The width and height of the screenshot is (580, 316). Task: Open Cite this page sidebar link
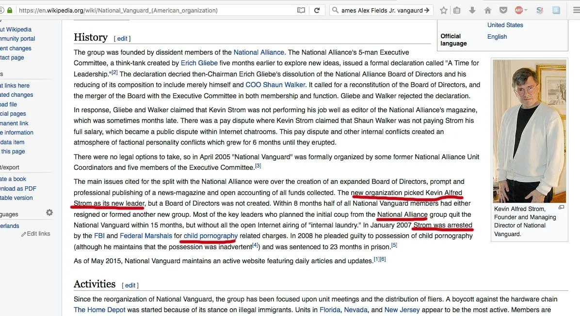(13, 151)
